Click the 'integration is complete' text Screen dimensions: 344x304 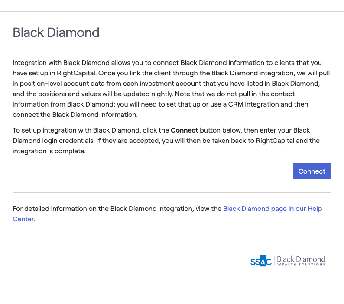[x=49, y=151]
